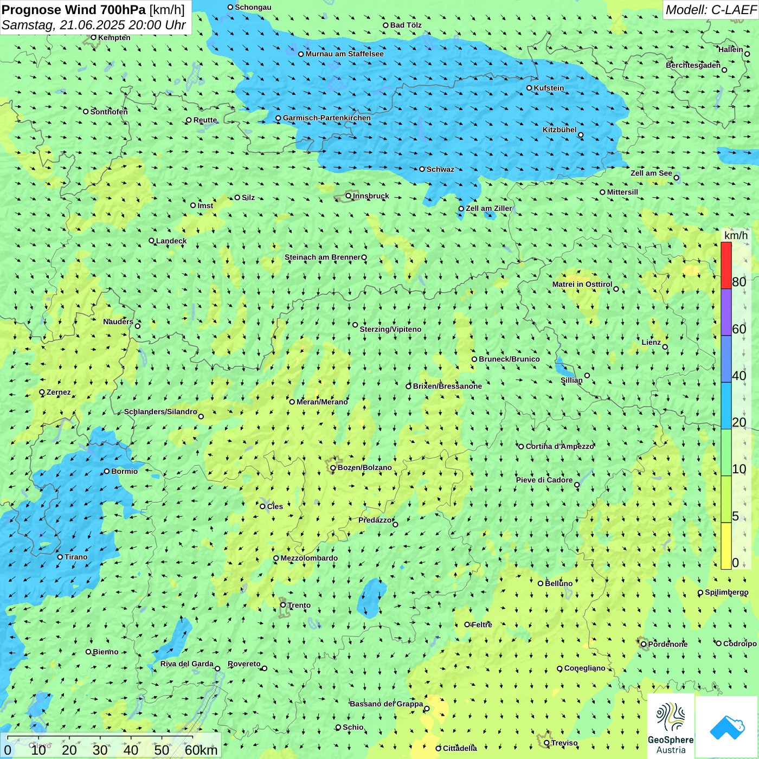The image size is (759, 759).
Task: Click the Schongau label
Action: tap(253, 7)
